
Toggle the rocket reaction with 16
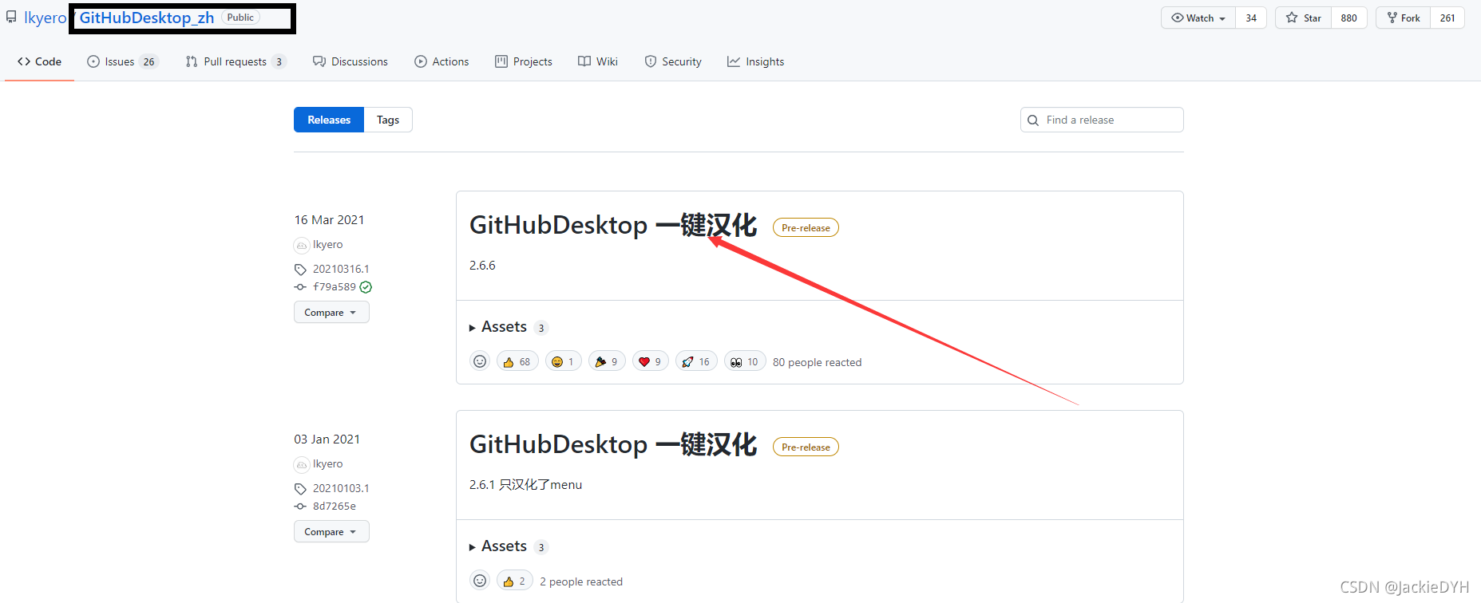pos(696,361)
